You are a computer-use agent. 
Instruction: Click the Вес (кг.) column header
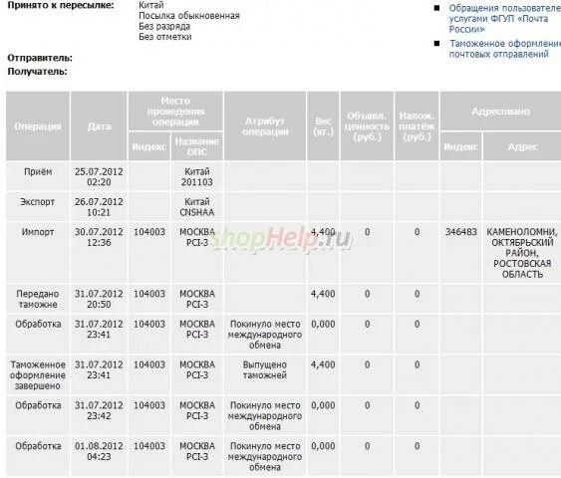coord(323,126)
